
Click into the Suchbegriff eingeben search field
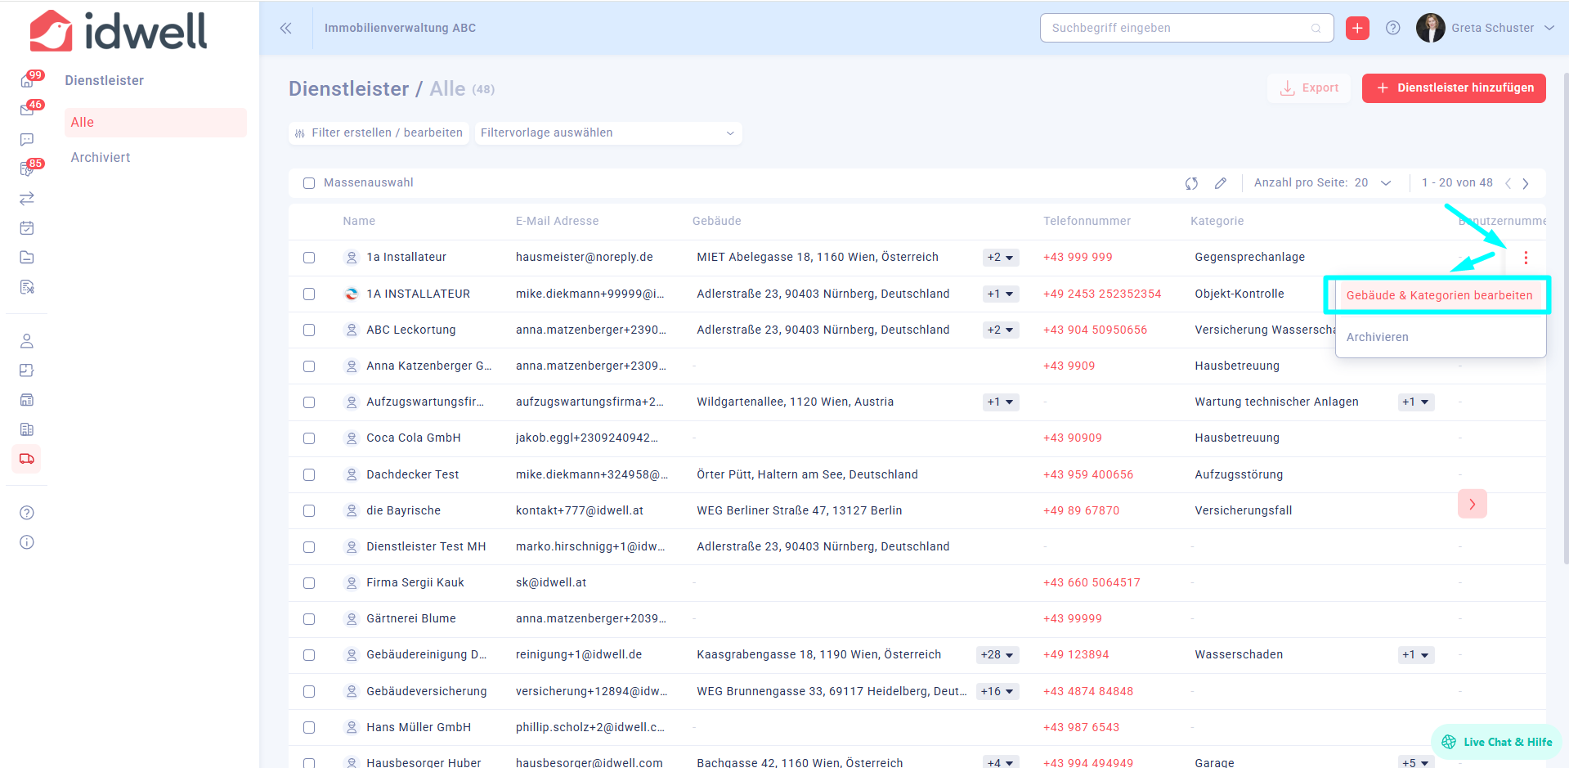[x=1177, y=28]
